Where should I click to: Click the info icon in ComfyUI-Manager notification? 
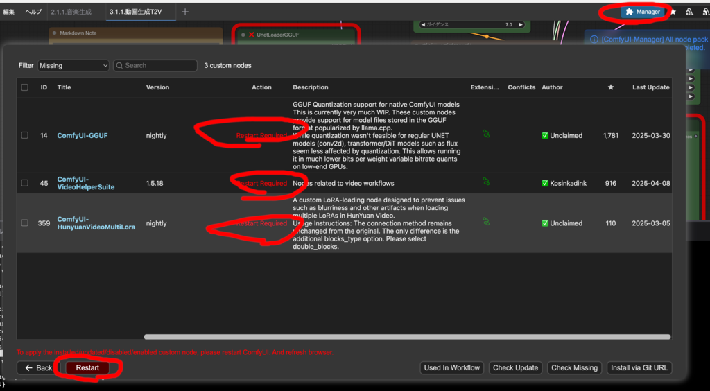pos(594,40)
